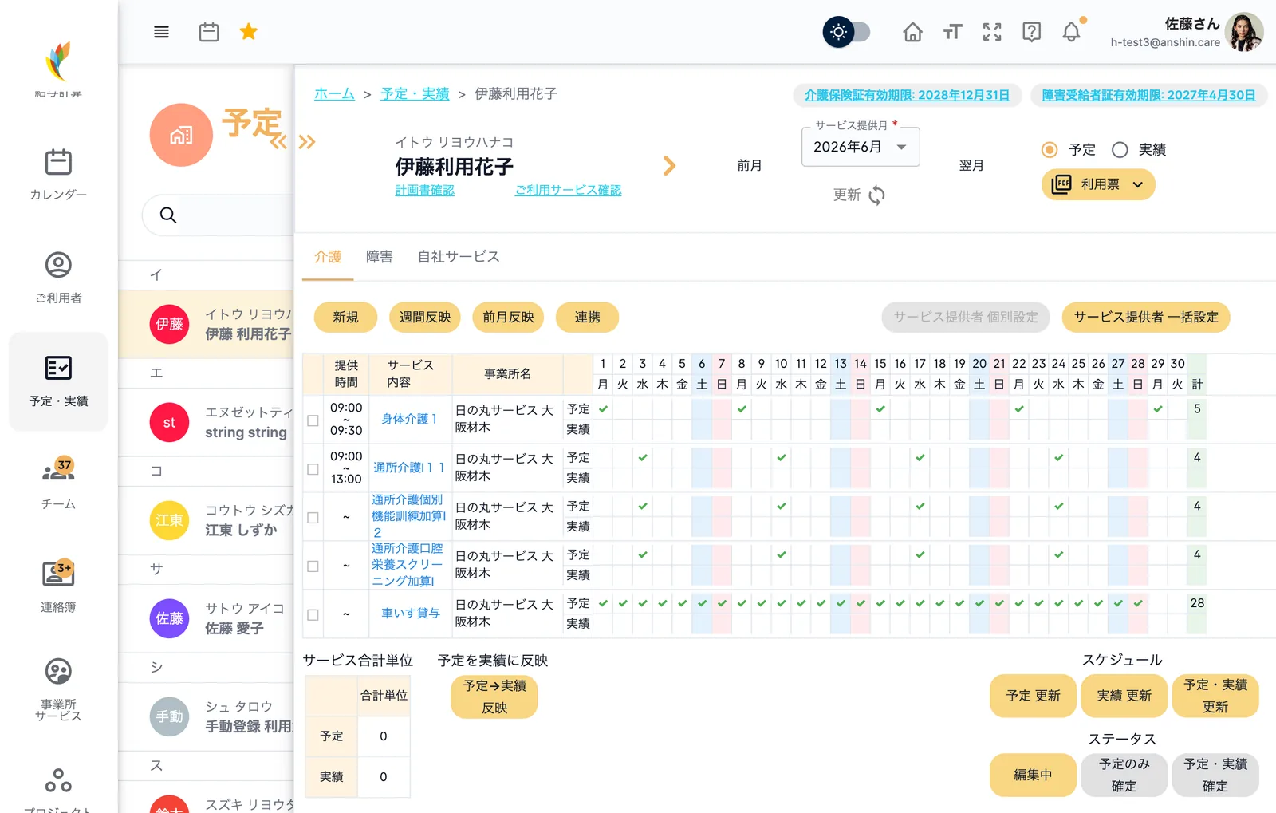The image size is (1276, 813).
Task: Switch to the 障害 tab
Action: [380, 257]
